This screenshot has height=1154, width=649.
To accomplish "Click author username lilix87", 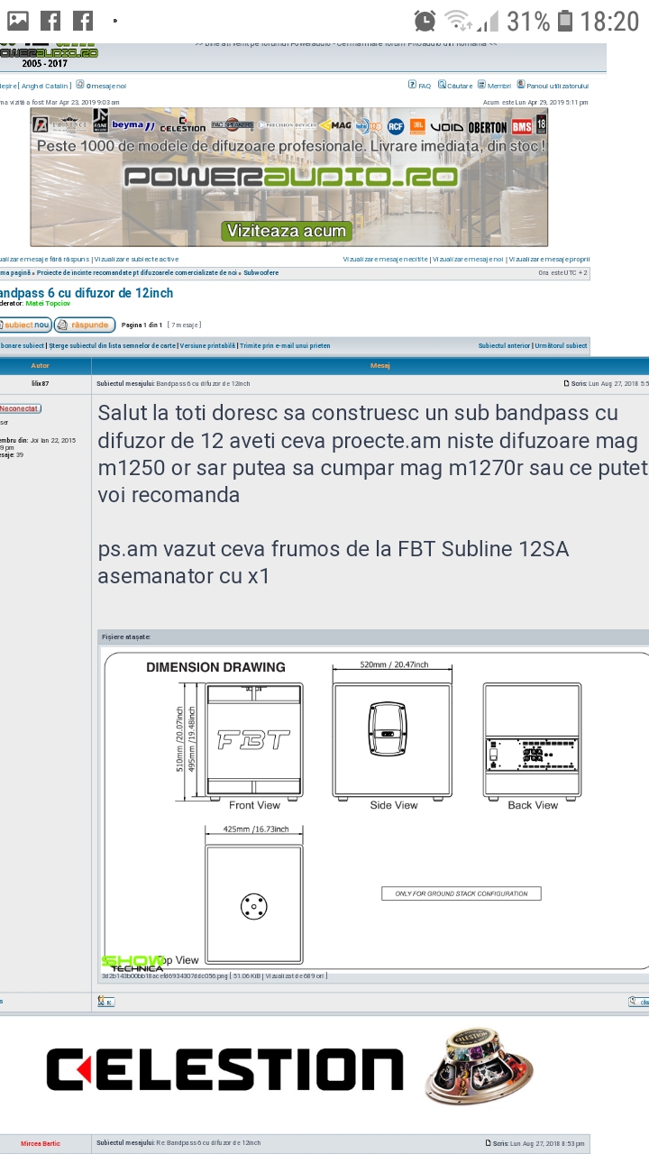I will (x=41, y=383).
